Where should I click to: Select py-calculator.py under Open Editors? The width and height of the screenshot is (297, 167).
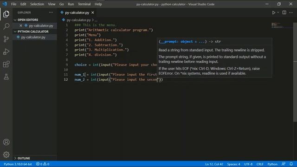click(41, 26)
